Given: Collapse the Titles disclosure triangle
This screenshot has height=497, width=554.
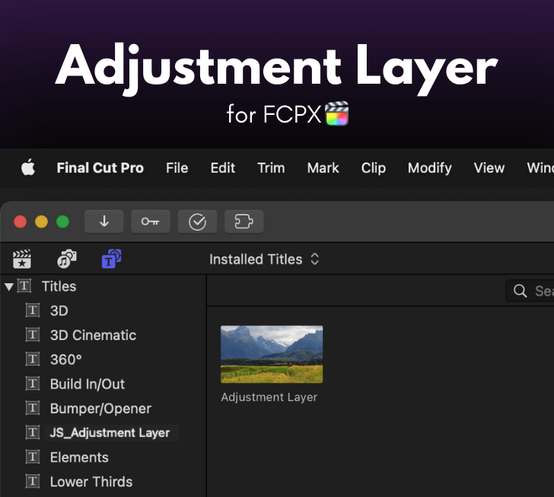Looking at the screenshot, I should (10, 287).
